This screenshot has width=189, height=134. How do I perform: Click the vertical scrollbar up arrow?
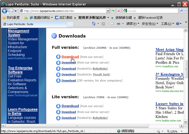[186, 30]
